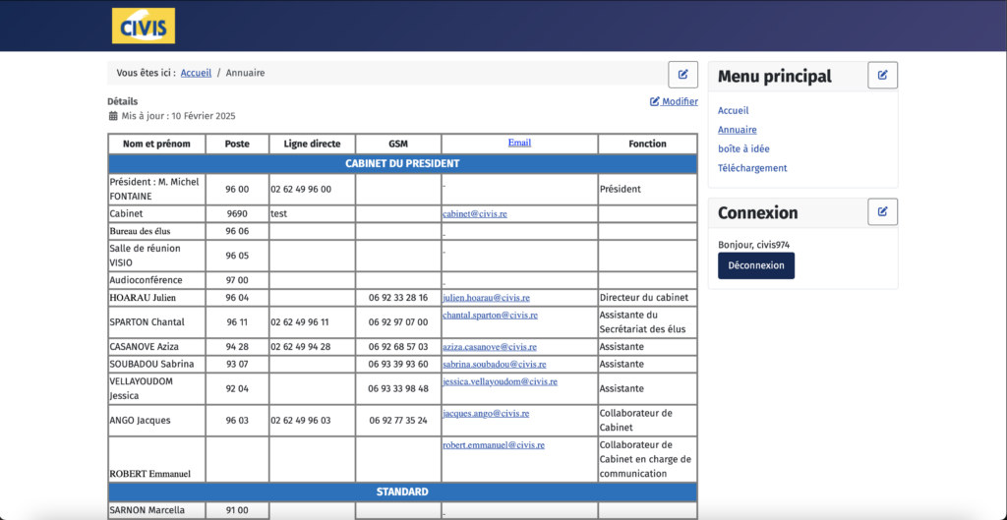Open Accueil in the Menu principal
Viewport: 1007px width, 520px height.
[733, 110]
